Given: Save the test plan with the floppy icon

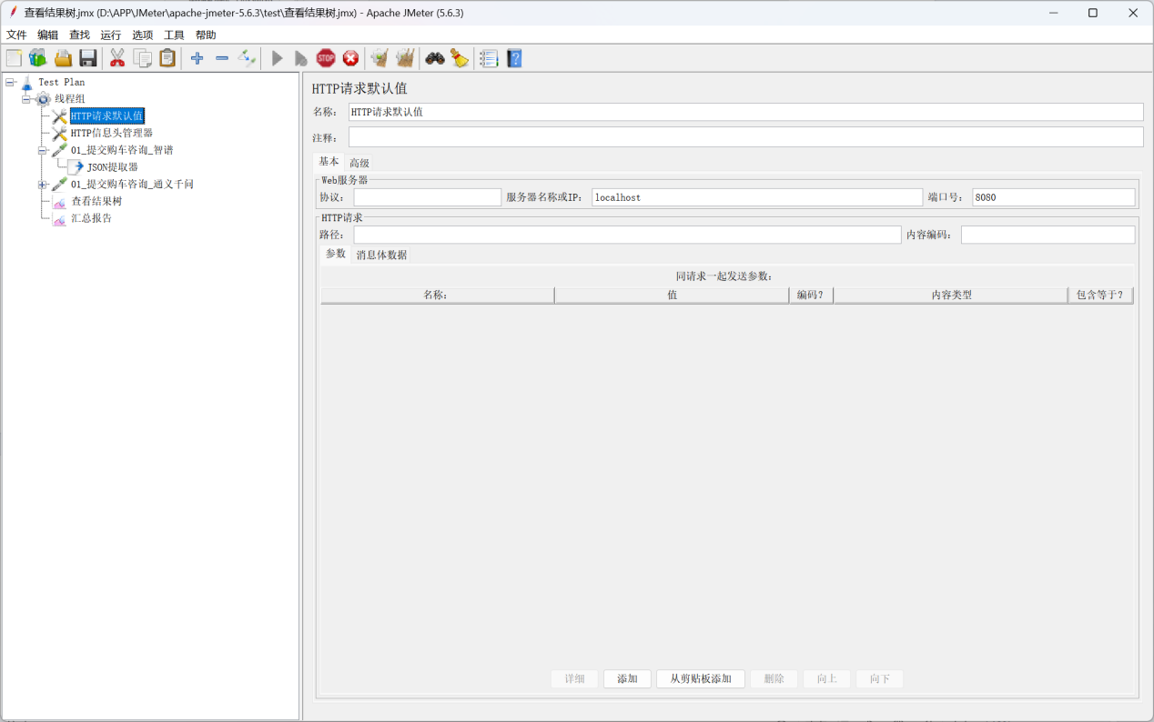Looking at the screenshot, I should coord(88,58).
